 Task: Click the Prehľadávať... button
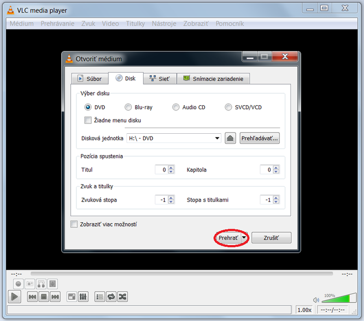[x=260, y=138]
